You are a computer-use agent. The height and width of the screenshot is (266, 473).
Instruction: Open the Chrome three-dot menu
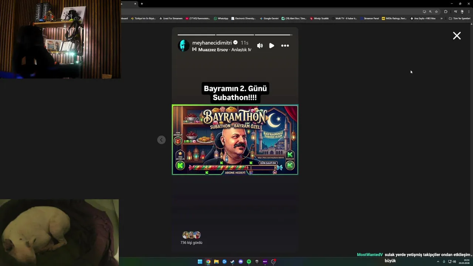(469, 11)
